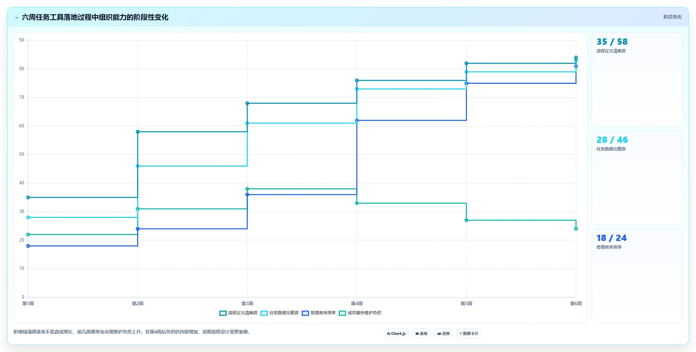The width and height of the screenshot is (696, 352).
Task: Select 管理者采用率 point at 第2周 (24)
Action: [x=138, y=229]
